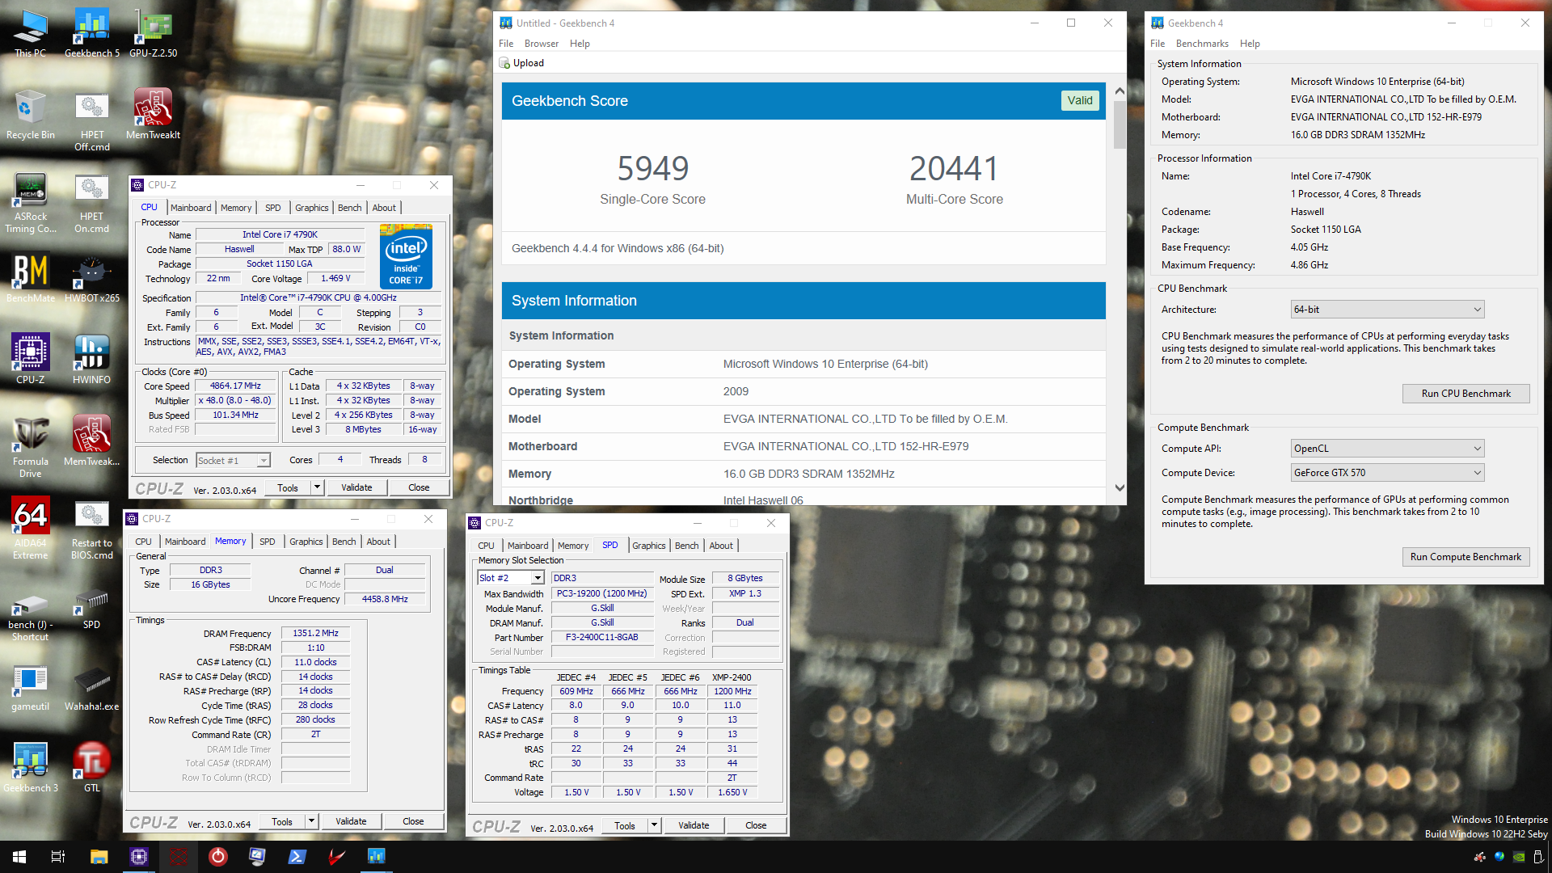Viewport: 1552px width, 873px height.
Task: Select the HPET On.cmd desktop file
Action: 91,202
